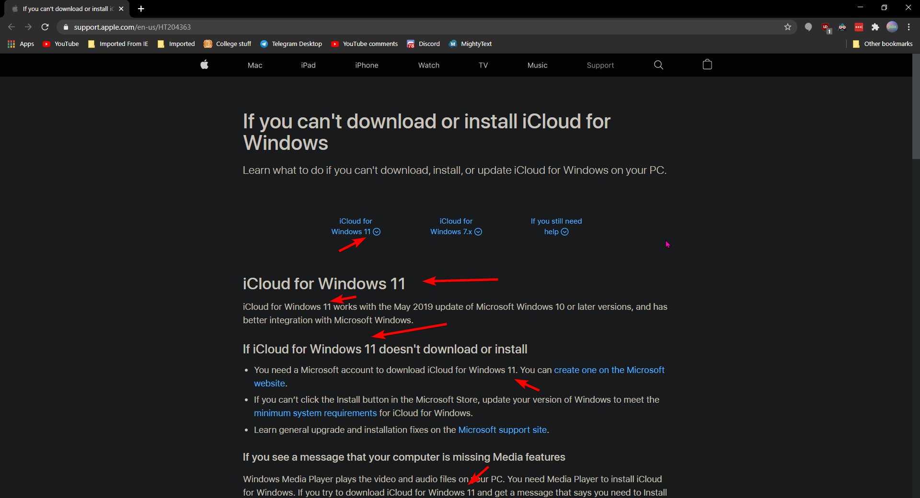Screen dimensions: 920x498
Task: Open the Imported bookmark folder
Action: tap(176, 44)
